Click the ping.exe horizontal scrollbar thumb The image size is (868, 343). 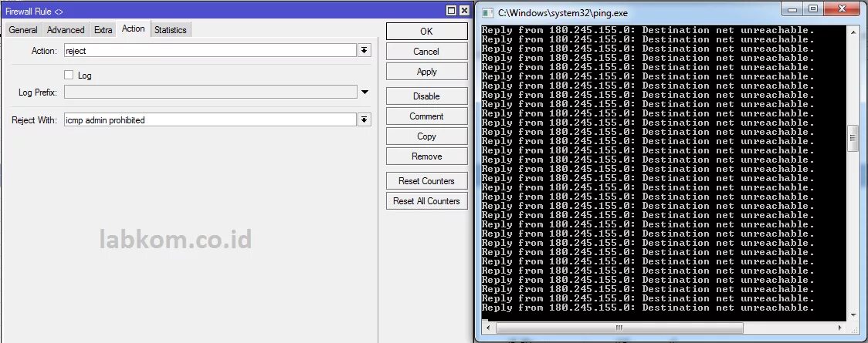[619, 328]
